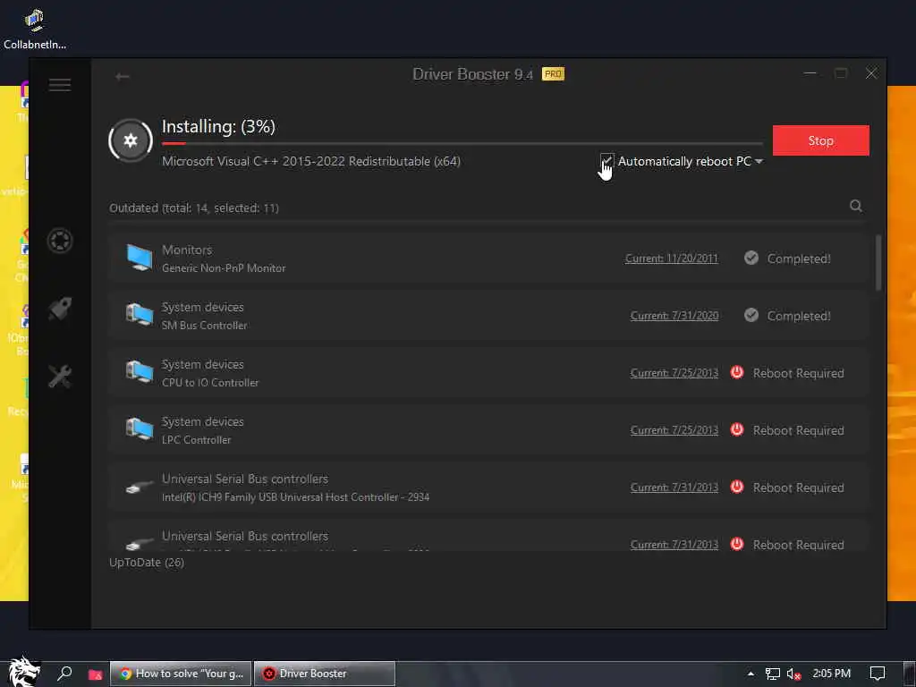
Task: Click the clock showing 2:05 PM
Action: [831, 674]
